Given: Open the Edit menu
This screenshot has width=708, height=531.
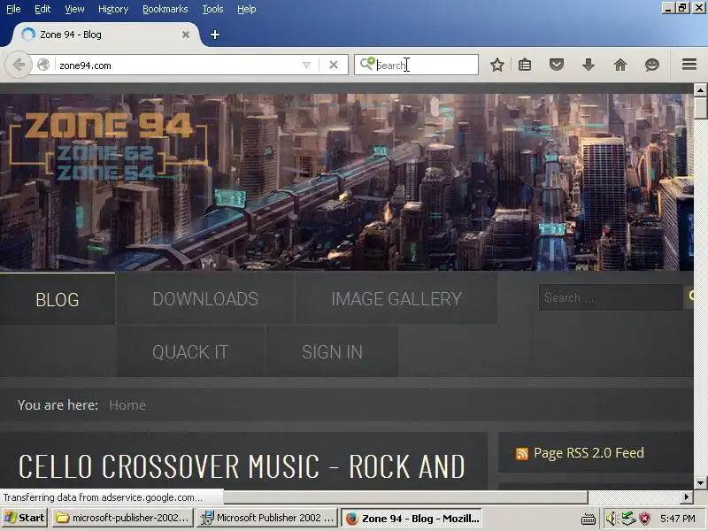Looking at the screenshot, I should pyautogui.click(x=42, y=9).
